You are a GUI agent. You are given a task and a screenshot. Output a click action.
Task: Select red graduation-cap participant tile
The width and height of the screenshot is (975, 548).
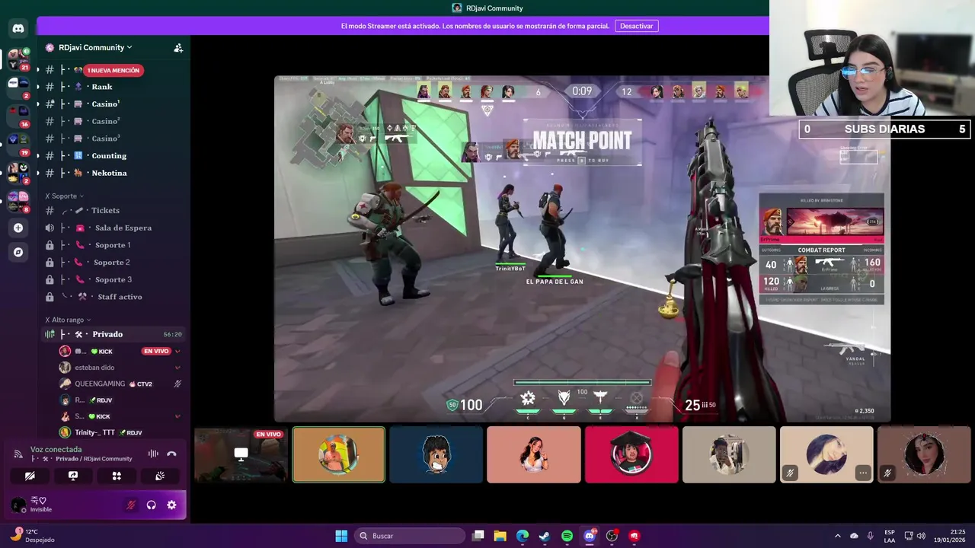(x=631, y=454)
